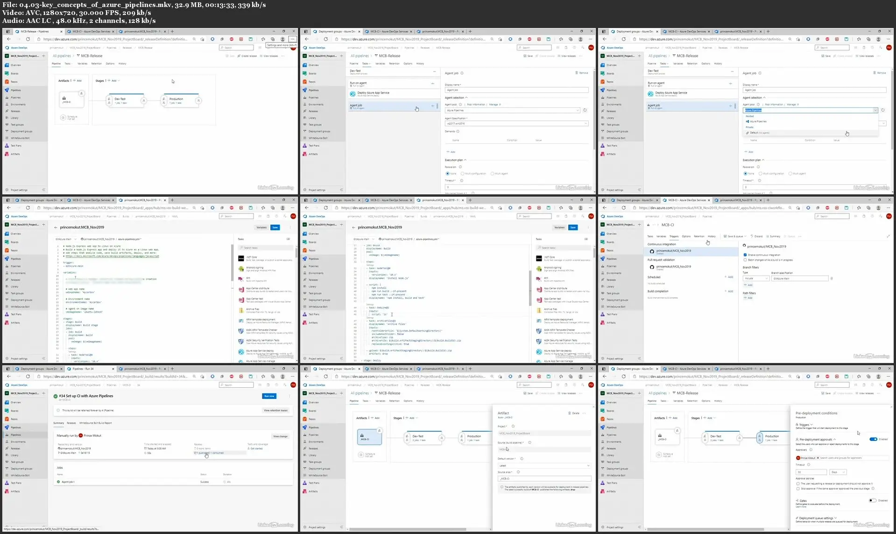Viewport: 896px width, 534px height.
Task: Select None parallelism in the open pool list frame
Action: (745, 174)
